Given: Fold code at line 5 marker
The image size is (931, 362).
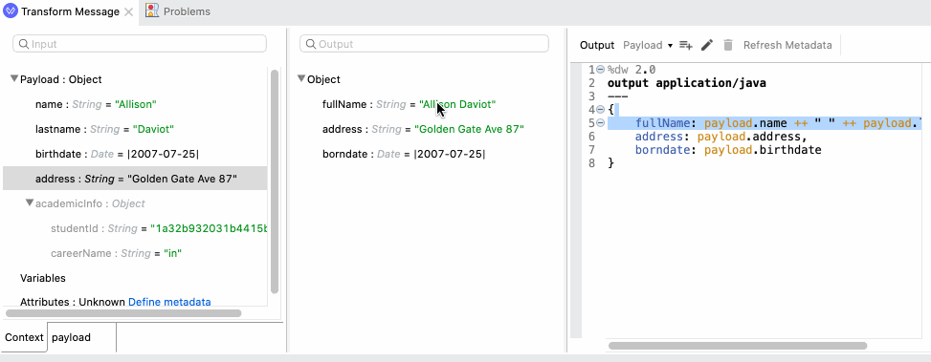Looking at the screenshot, I should pos(600,122).
